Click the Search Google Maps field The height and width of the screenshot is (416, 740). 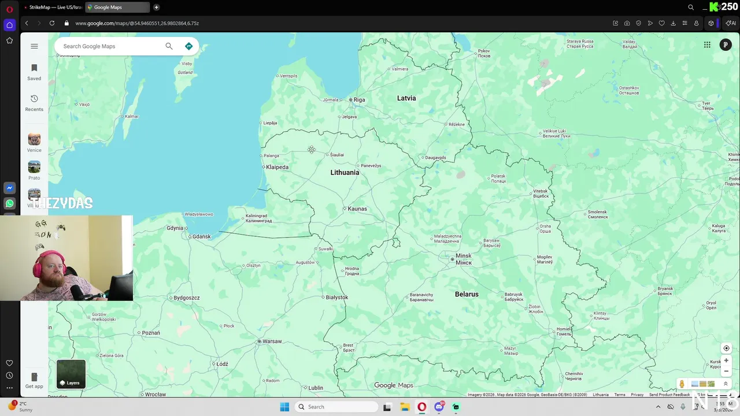pyautogui.click(x=110, y=46)
